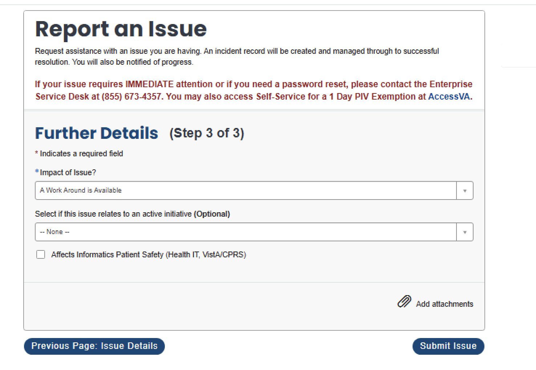Image resolution: width=536 pixels, height=370 pixels.
Task: Click the 'Impact of Issue?' field label
Action: (68, 173)
